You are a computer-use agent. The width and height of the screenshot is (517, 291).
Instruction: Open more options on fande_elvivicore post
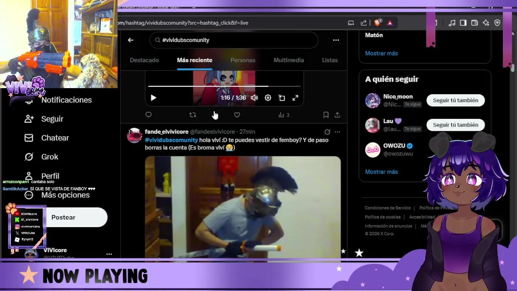(337, 132)
